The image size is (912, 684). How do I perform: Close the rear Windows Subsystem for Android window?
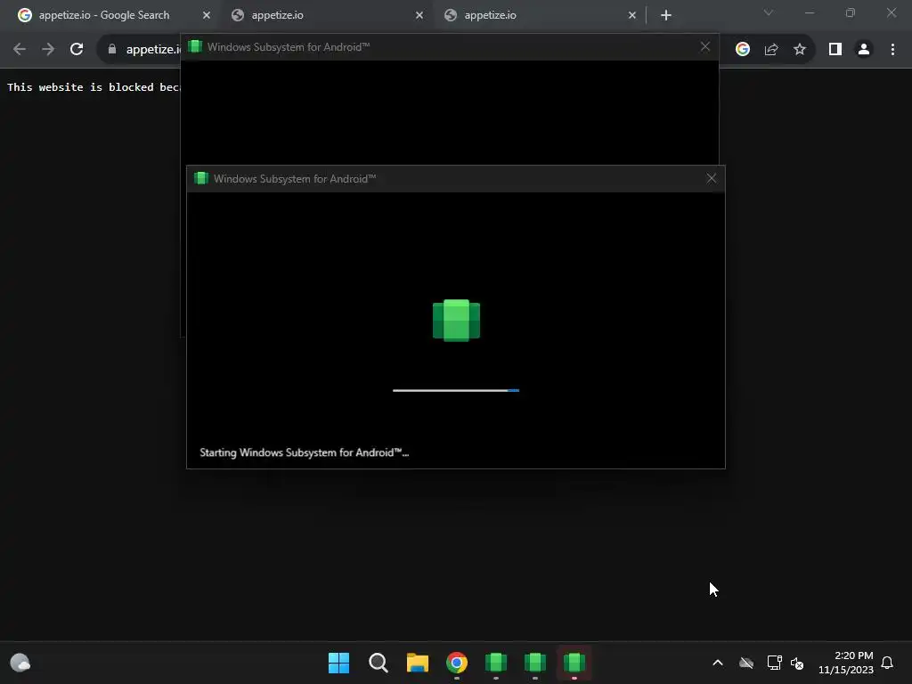point(705,46)
